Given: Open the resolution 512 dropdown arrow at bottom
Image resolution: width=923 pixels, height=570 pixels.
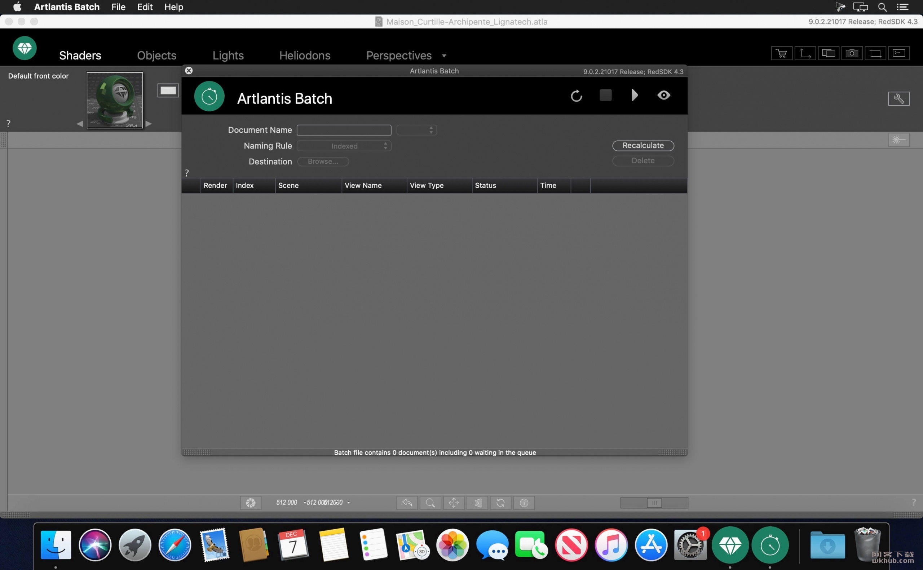Looking at the screenshot, I should [x=349, y=503].
